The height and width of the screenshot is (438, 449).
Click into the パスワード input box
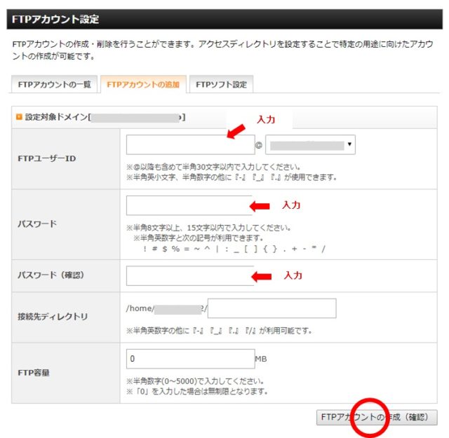[x=188, y=206]
